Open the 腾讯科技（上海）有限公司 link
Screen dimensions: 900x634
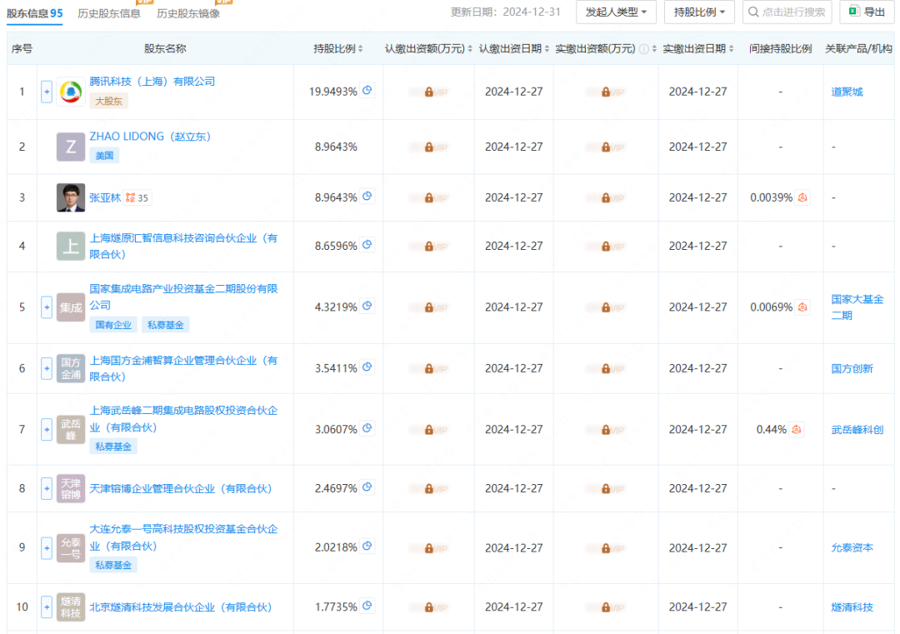coord(152,82)
